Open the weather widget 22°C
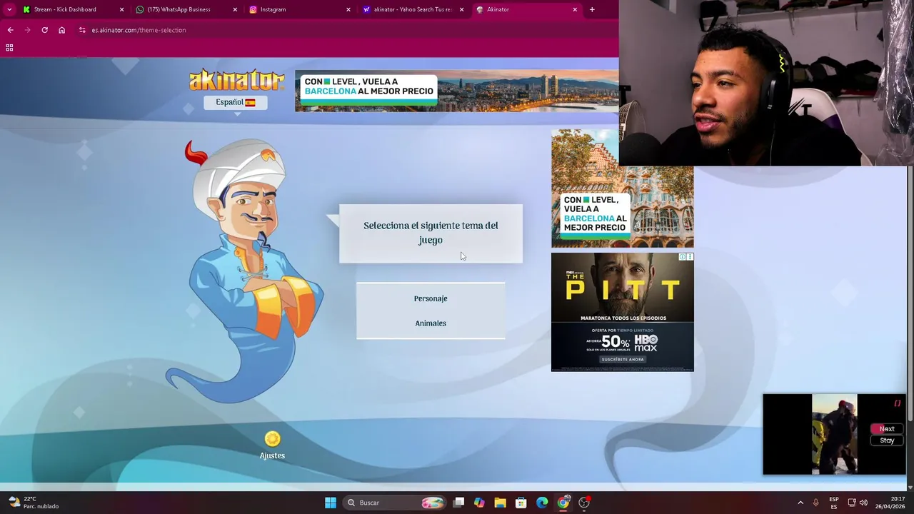Image resolution: width=914 pixels, height=514 pixels. click(x=34, y=503)
